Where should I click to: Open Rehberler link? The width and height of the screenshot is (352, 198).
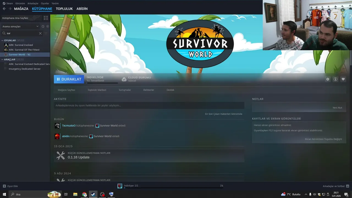click(149, 90)
